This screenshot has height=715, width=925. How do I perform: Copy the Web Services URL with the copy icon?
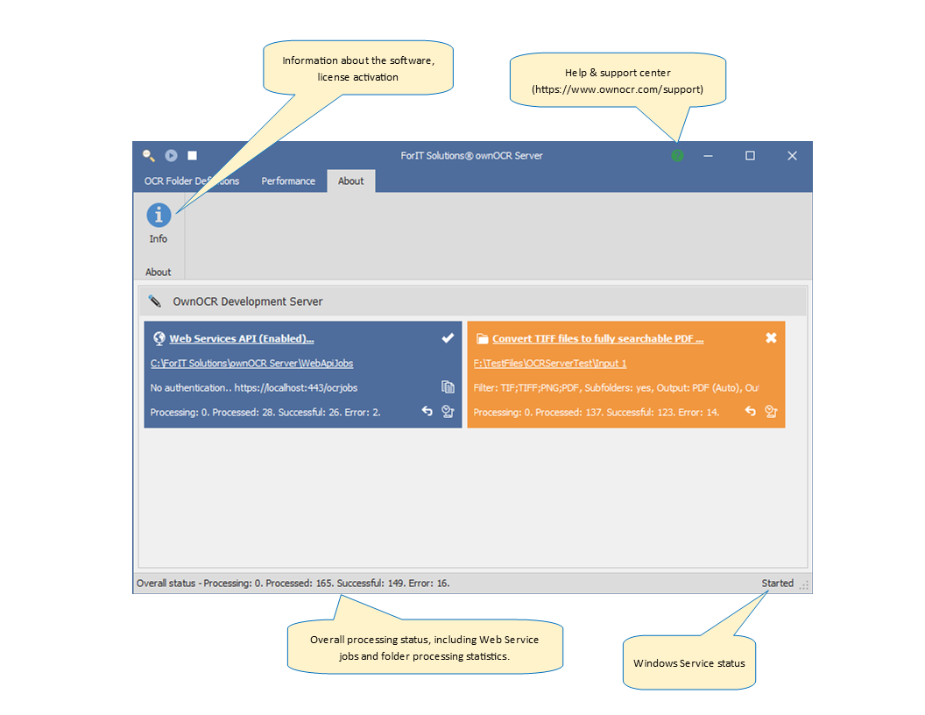coord(448,387)
